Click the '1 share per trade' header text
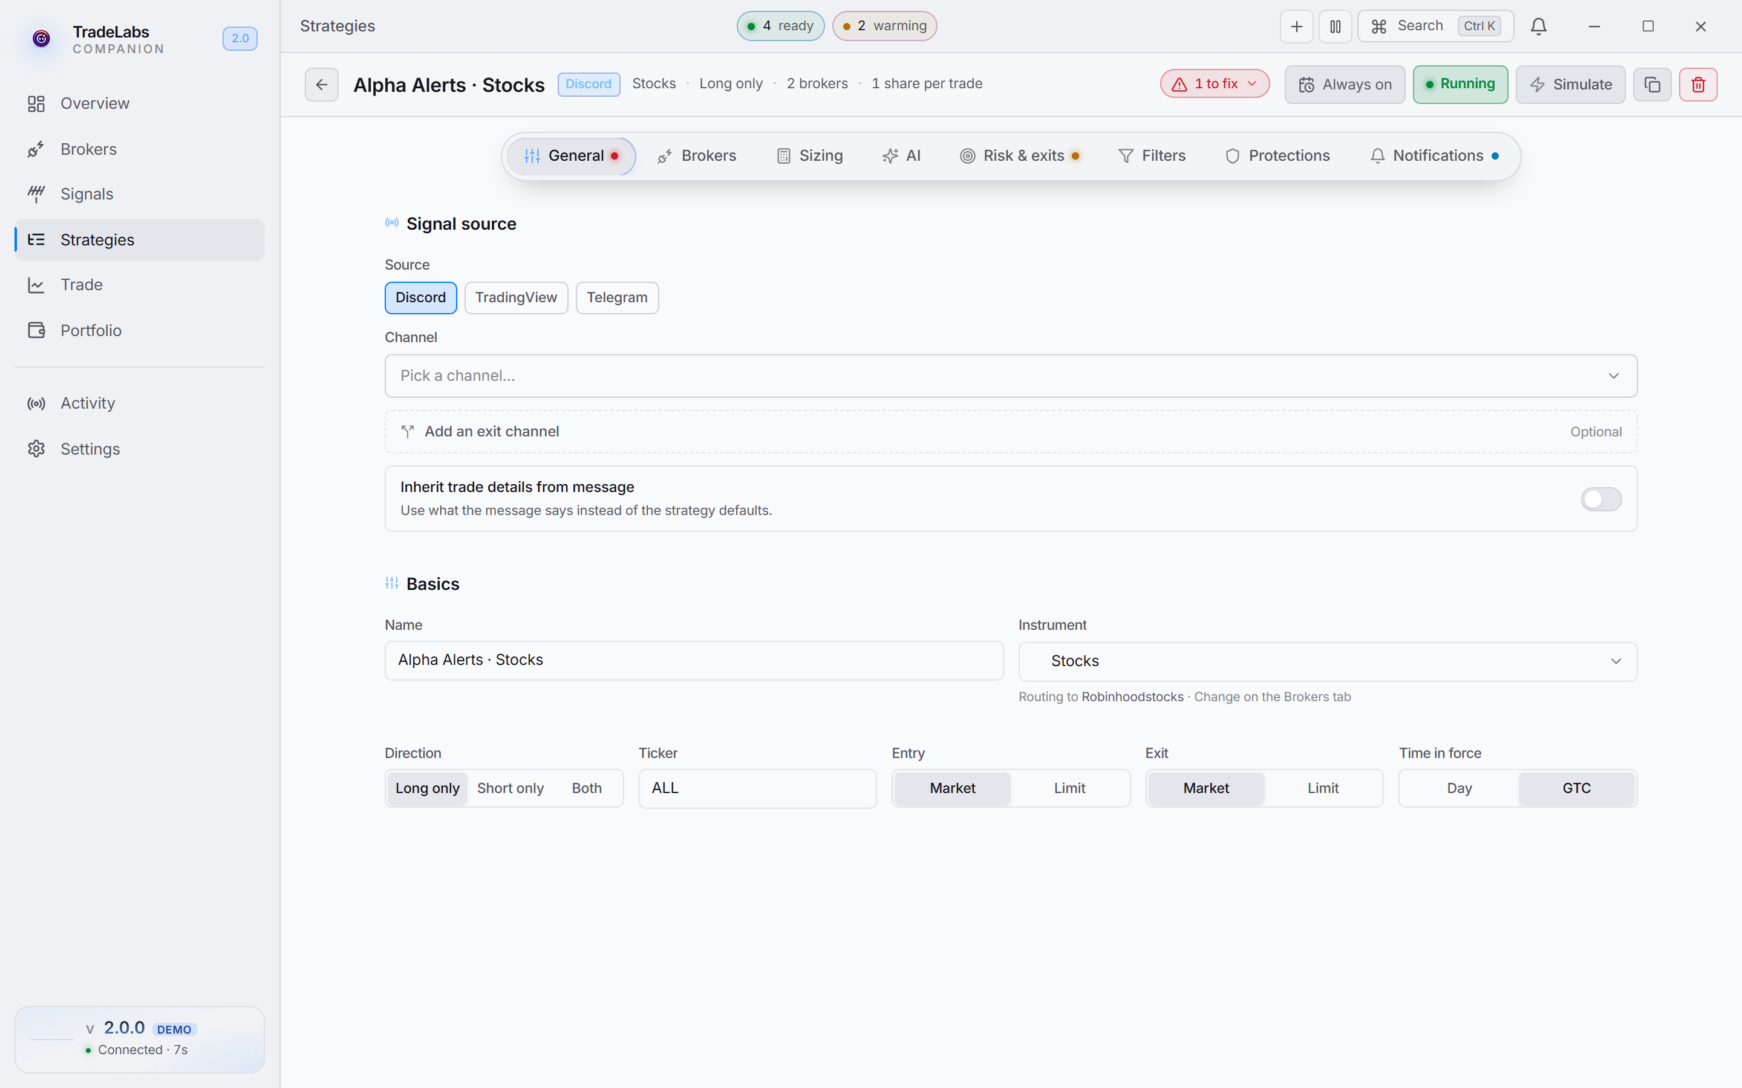Viewport: 1742px width, 1088px height. click(x=927, y=83)
